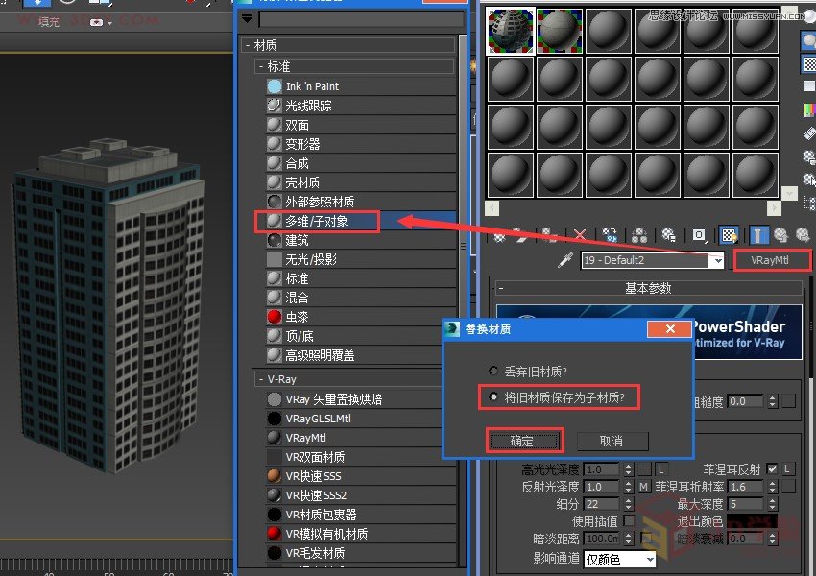Enable the 使用插值 checkbox
816x576 pixels.
pyautogui.click(x=629, y=521)
